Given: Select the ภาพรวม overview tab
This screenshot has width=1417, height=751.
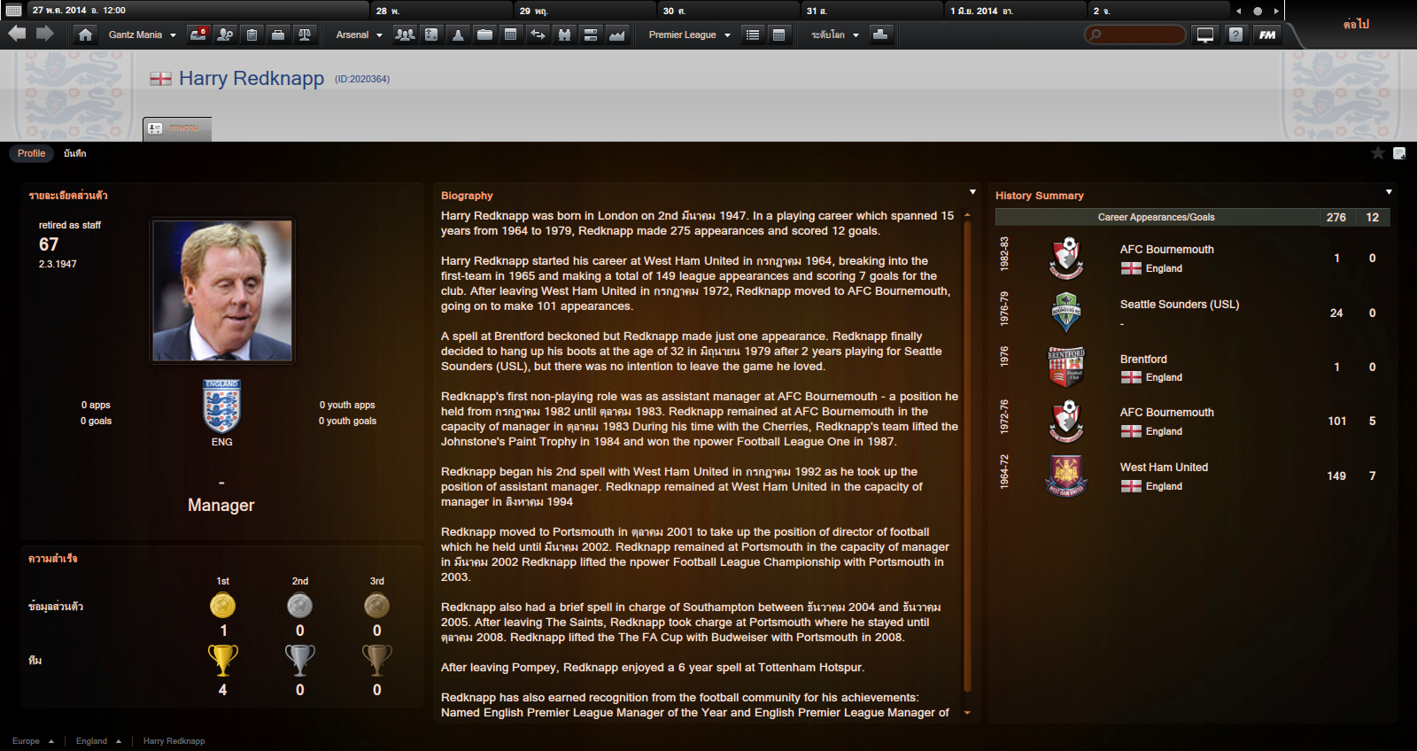Looking at the screenshot, I should point(177,128).
